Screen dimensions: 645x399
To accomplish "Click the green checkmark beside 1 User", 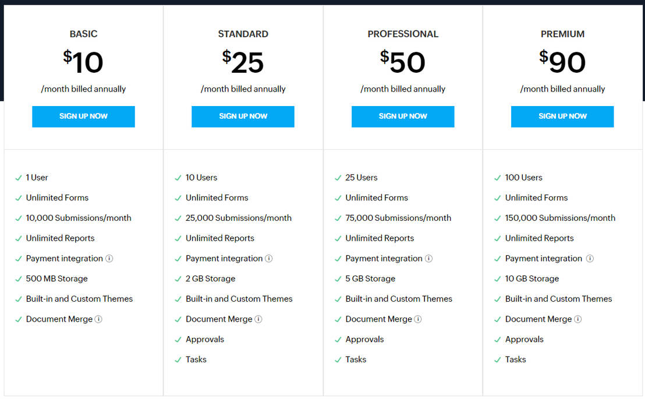I will click(19, 177).
